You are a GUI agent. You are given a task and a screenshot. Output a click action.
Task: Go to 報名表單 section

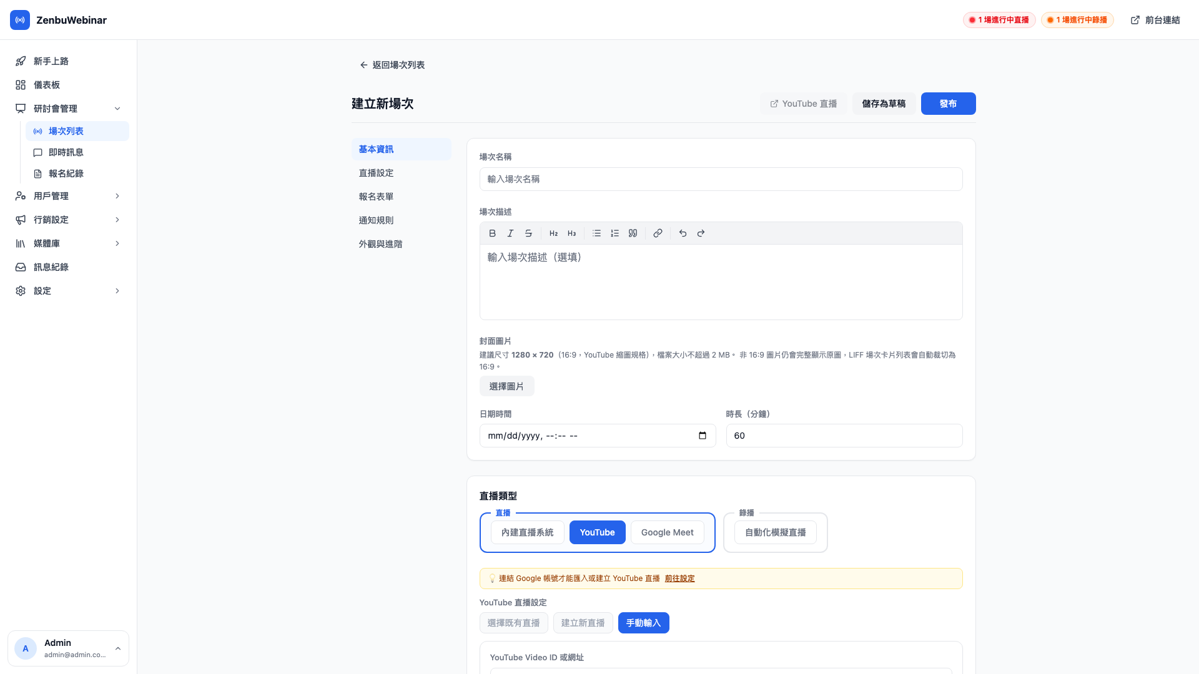[x=402, y=197]
